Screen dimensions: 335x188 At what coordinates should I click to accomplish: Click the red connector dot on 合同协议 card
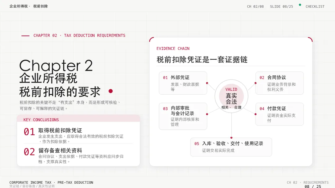click(x=256, y=83)
